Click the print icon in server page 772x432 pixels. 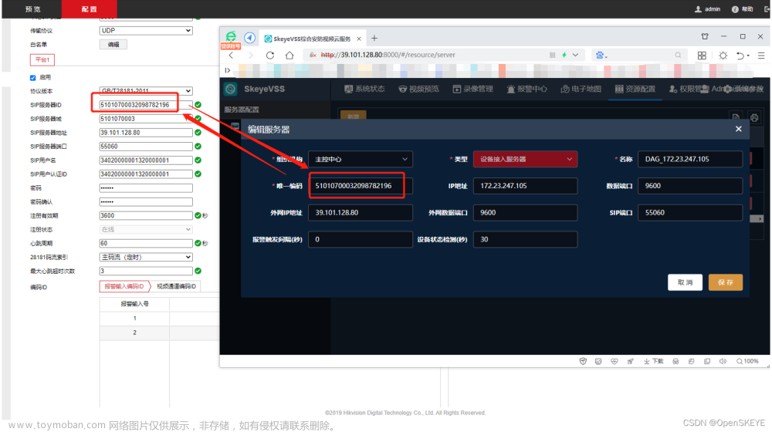[x=754, y=117]
